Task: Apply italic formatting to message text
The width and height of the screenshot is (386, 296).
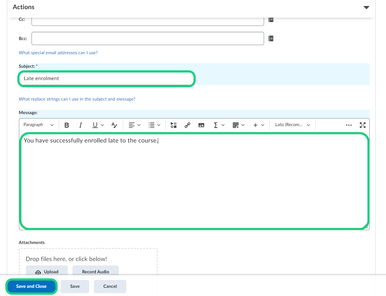Action: pyautogui.click(x=80, y=125)
